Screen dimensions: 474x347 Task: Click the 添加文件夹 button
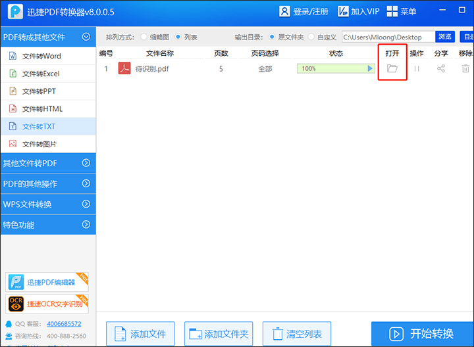(219, 334)
